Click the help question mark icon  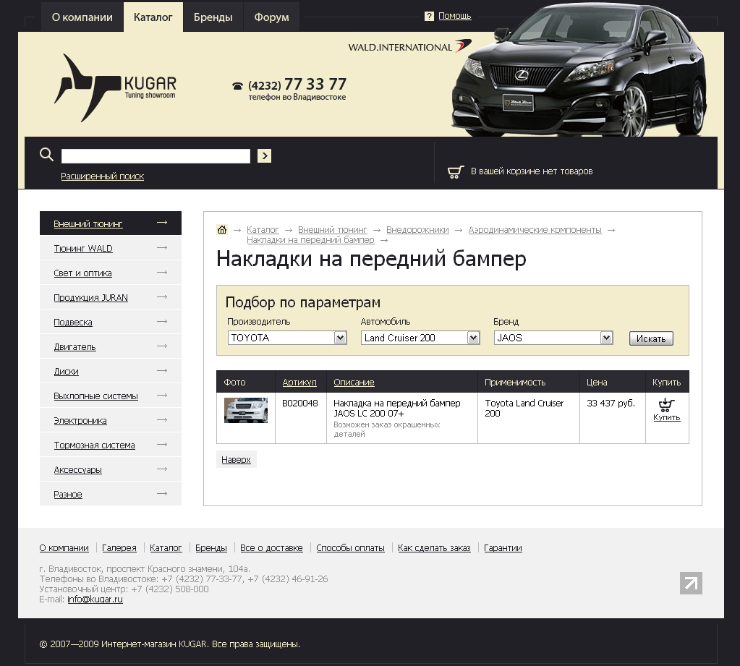(429, 16)
